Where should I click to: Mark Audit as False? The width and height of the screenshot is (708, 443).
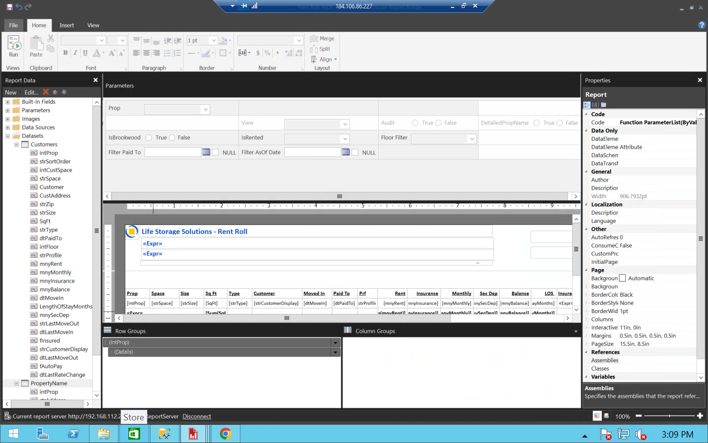(x=439, y=123)
